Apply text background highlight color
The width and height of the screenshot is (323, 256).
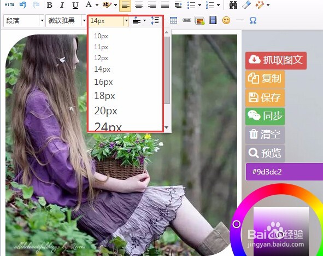[107, 5]
